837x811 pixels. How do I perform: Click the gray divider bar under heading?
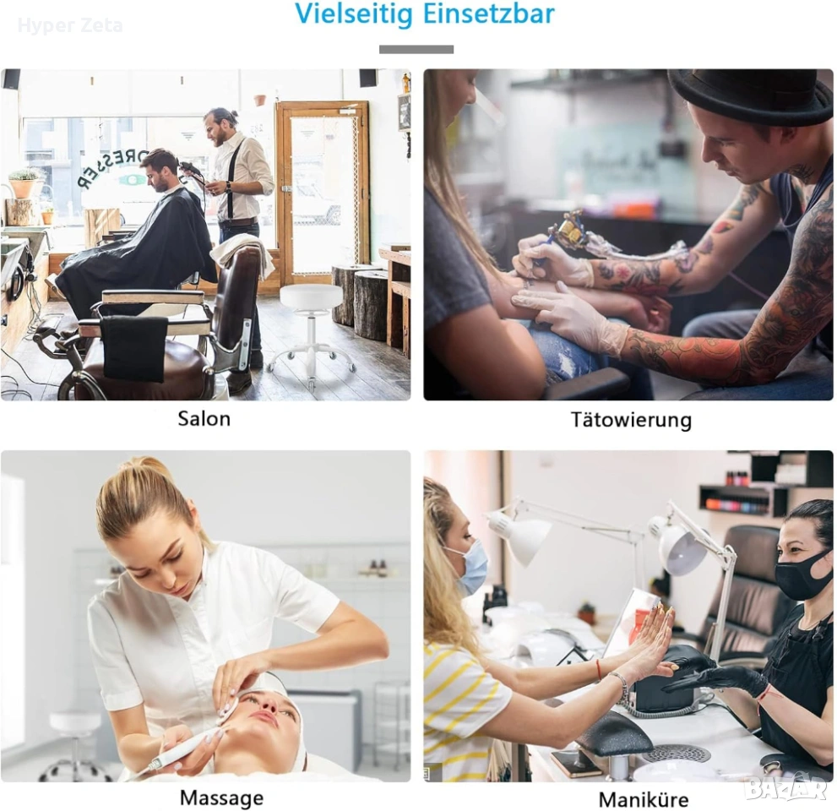tap(416, 49)
